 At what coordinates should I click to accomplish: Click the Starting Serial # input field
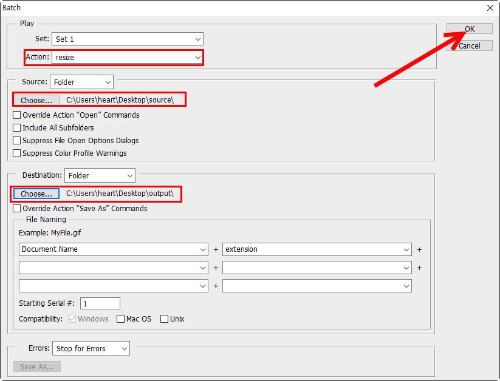click(x=100, y=303)
